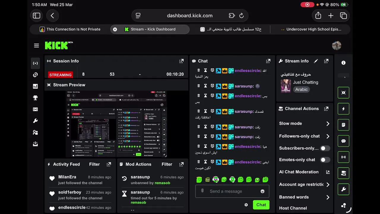Image resolution: width=380 pixels, height=214 pixels.
Task: Delete sarasunp's قصدك message with trash icon
Action: (x=199, y=111)
